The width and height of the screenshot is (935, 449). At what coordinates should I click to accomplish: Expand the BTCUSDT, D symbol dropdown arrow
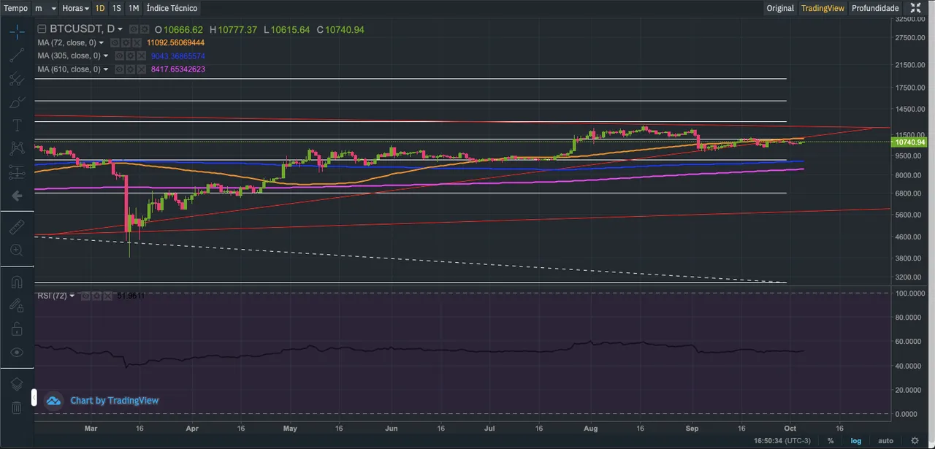click(x=120, y=30)
